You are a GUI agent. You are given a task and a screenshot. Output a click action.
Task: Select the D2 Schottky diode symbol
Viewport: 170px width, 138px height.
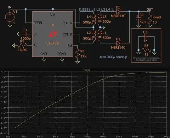pyautogui.click(x=118, y=11)
